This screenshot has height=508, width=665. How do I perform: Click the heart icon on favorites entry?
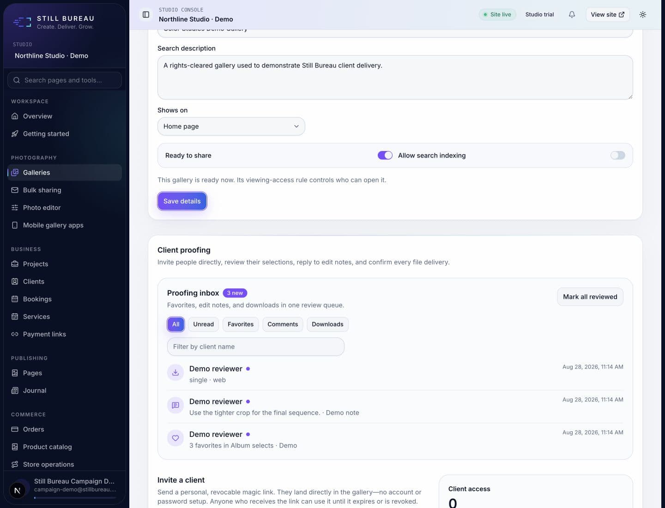coord(175,438)
